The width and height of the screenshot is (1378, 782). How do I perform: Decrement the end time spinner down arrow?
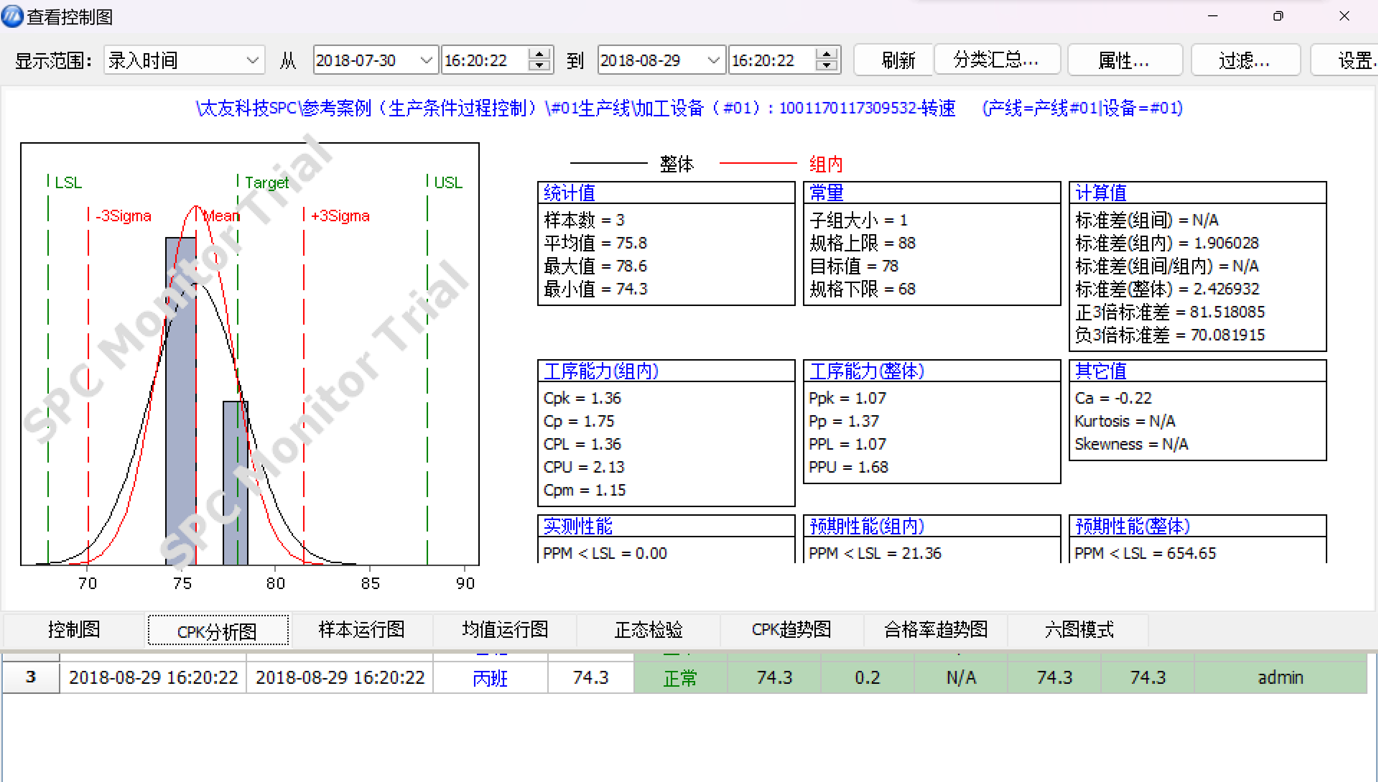click(x=826, y=66)
